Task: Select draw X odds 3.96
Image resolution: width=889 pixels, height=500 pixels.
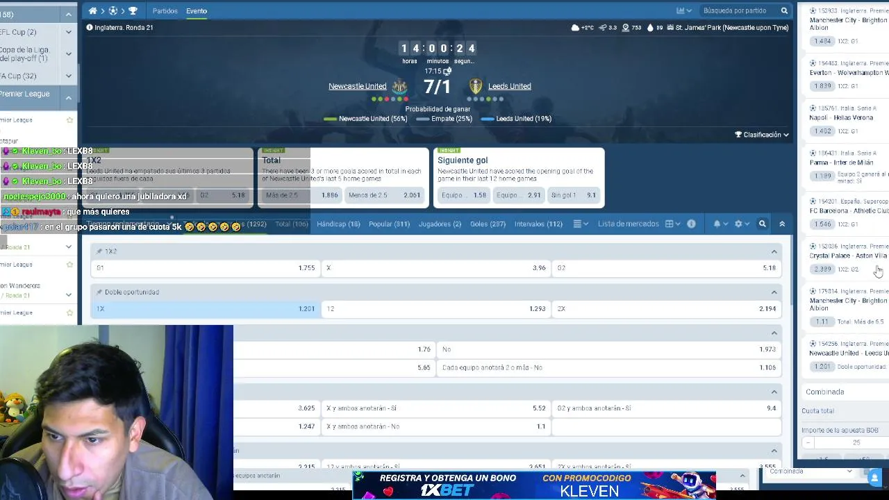Action: tap(436, 268)
